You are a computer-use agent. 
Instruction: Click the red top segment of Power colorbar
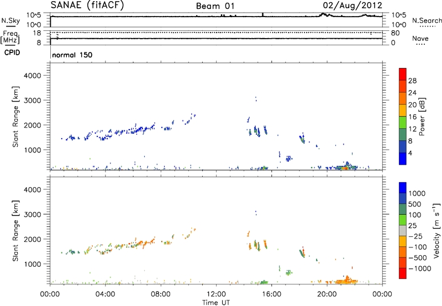pos(403,74)
